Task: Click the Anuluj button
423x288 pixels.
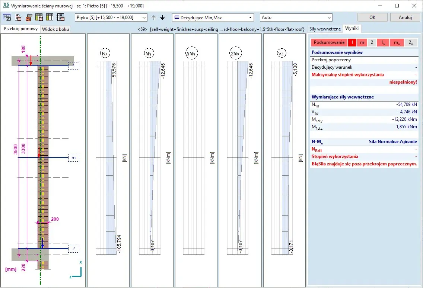Action: pyautogui.click(x=405, y=17)
